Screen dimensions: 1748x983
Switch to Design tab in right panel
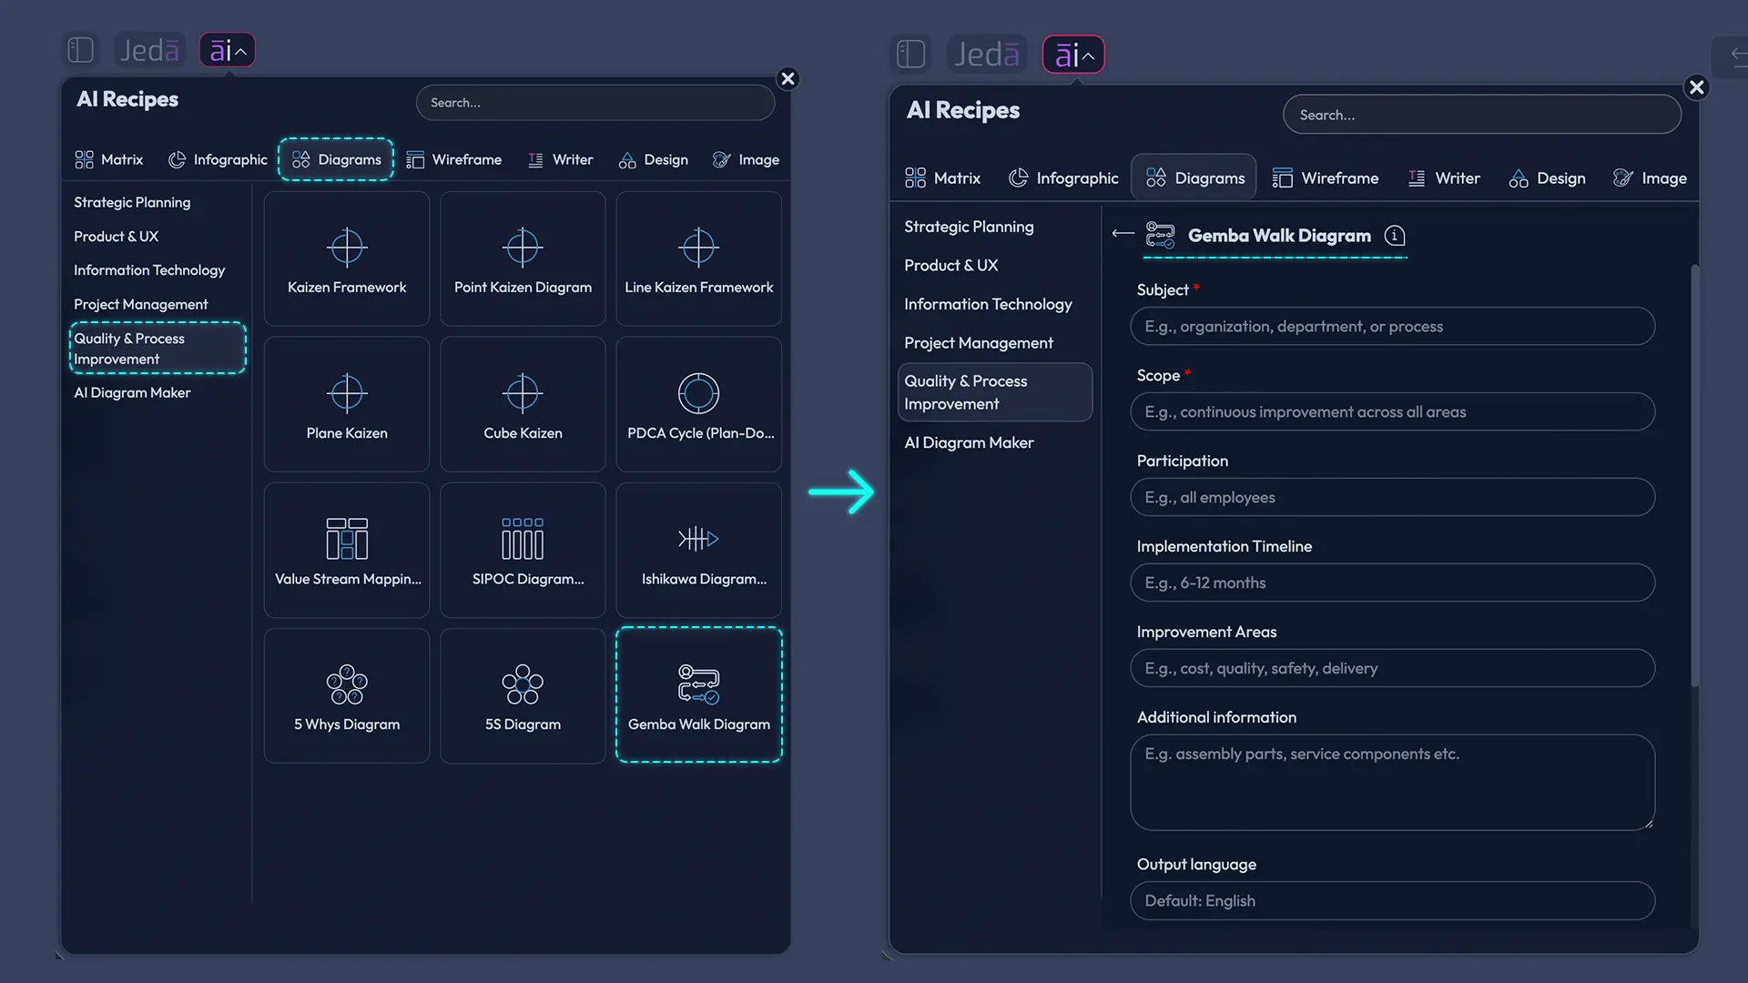[x=1548, y=178]
